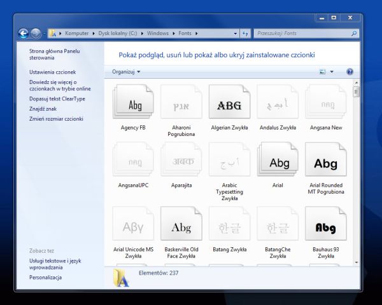Screen dimensions: 382x305
Task: Open Dopasuj tekst ClearType link
Action: pyautogui.click(x=57, y=98)
